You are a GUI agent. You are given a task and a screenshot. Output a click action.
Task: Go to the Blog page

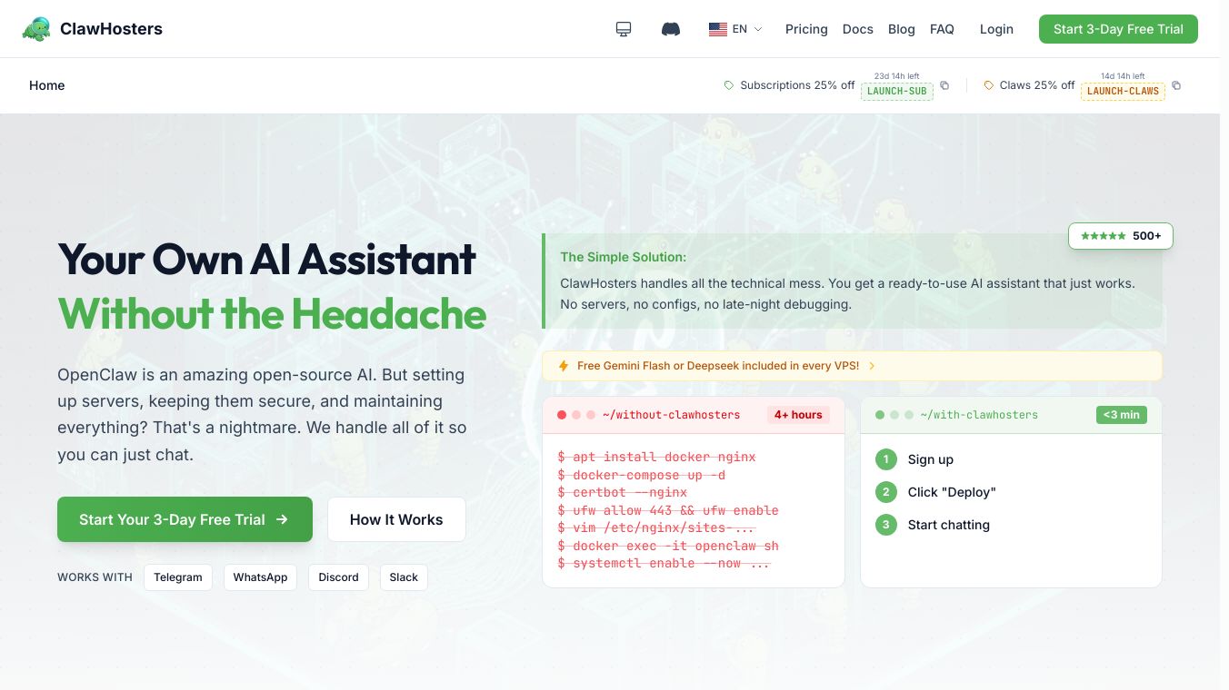pos(902,29)
